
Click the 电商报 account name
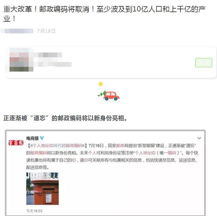click(x=32, y=138)
